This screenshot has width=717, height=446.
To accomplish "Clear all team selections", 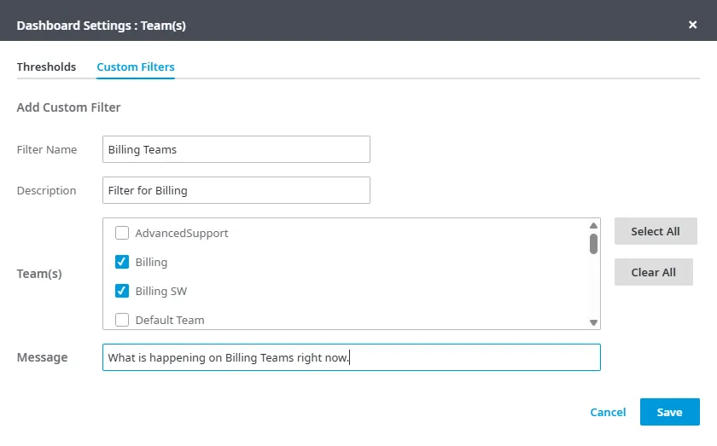I will coord(654,272).
